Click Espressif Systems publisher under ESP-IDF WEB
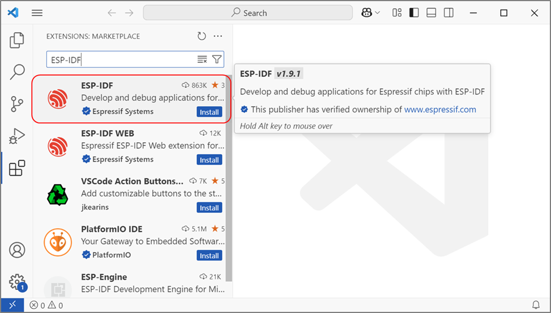 click(x=123, y=159)
